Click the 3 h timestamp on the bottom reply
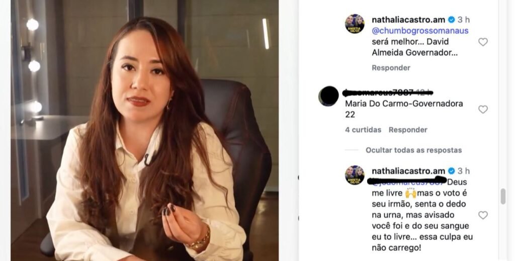The image size is (515, 261). (464, 171)
